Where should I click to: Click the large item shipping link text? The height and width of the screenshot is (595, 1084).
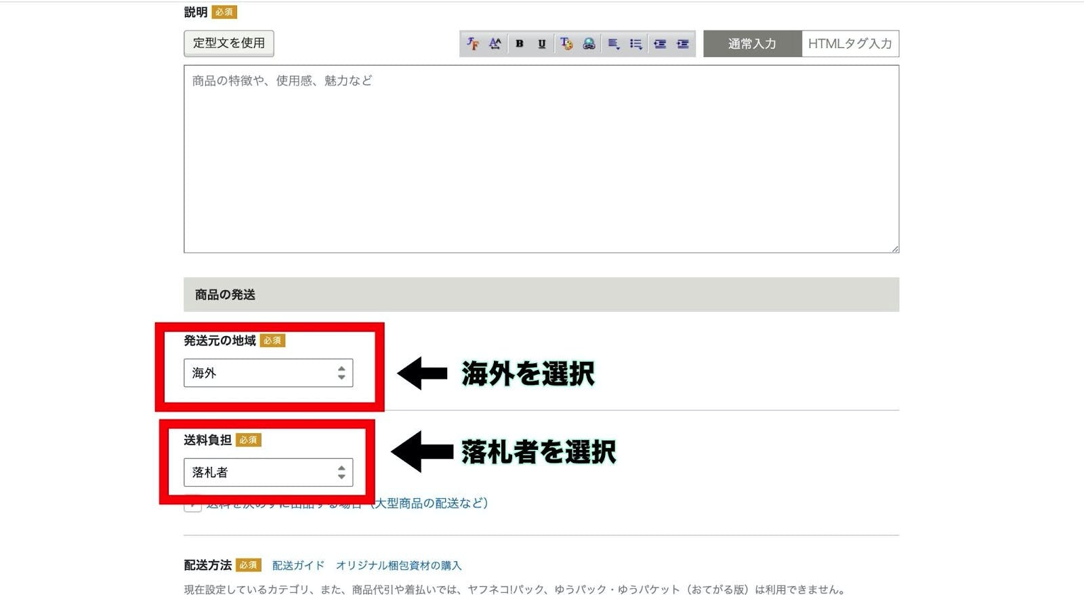431,503
